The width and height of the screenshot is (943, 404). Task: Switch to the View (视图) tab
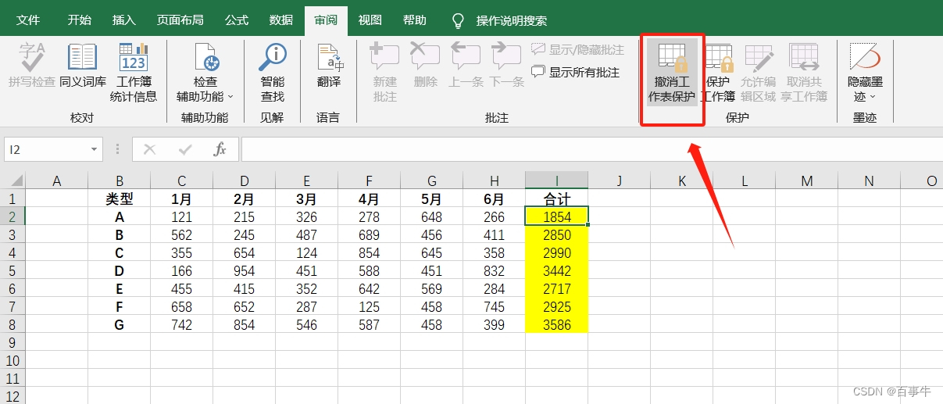click(370, 20)
